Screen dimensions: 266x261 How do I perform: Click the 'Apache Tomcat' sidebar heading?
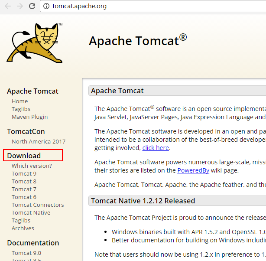pyautogui.click(x=32, y=91)
